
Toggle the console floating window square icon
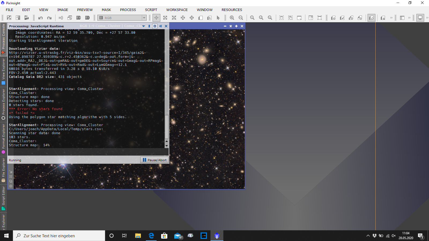point(155,26)
